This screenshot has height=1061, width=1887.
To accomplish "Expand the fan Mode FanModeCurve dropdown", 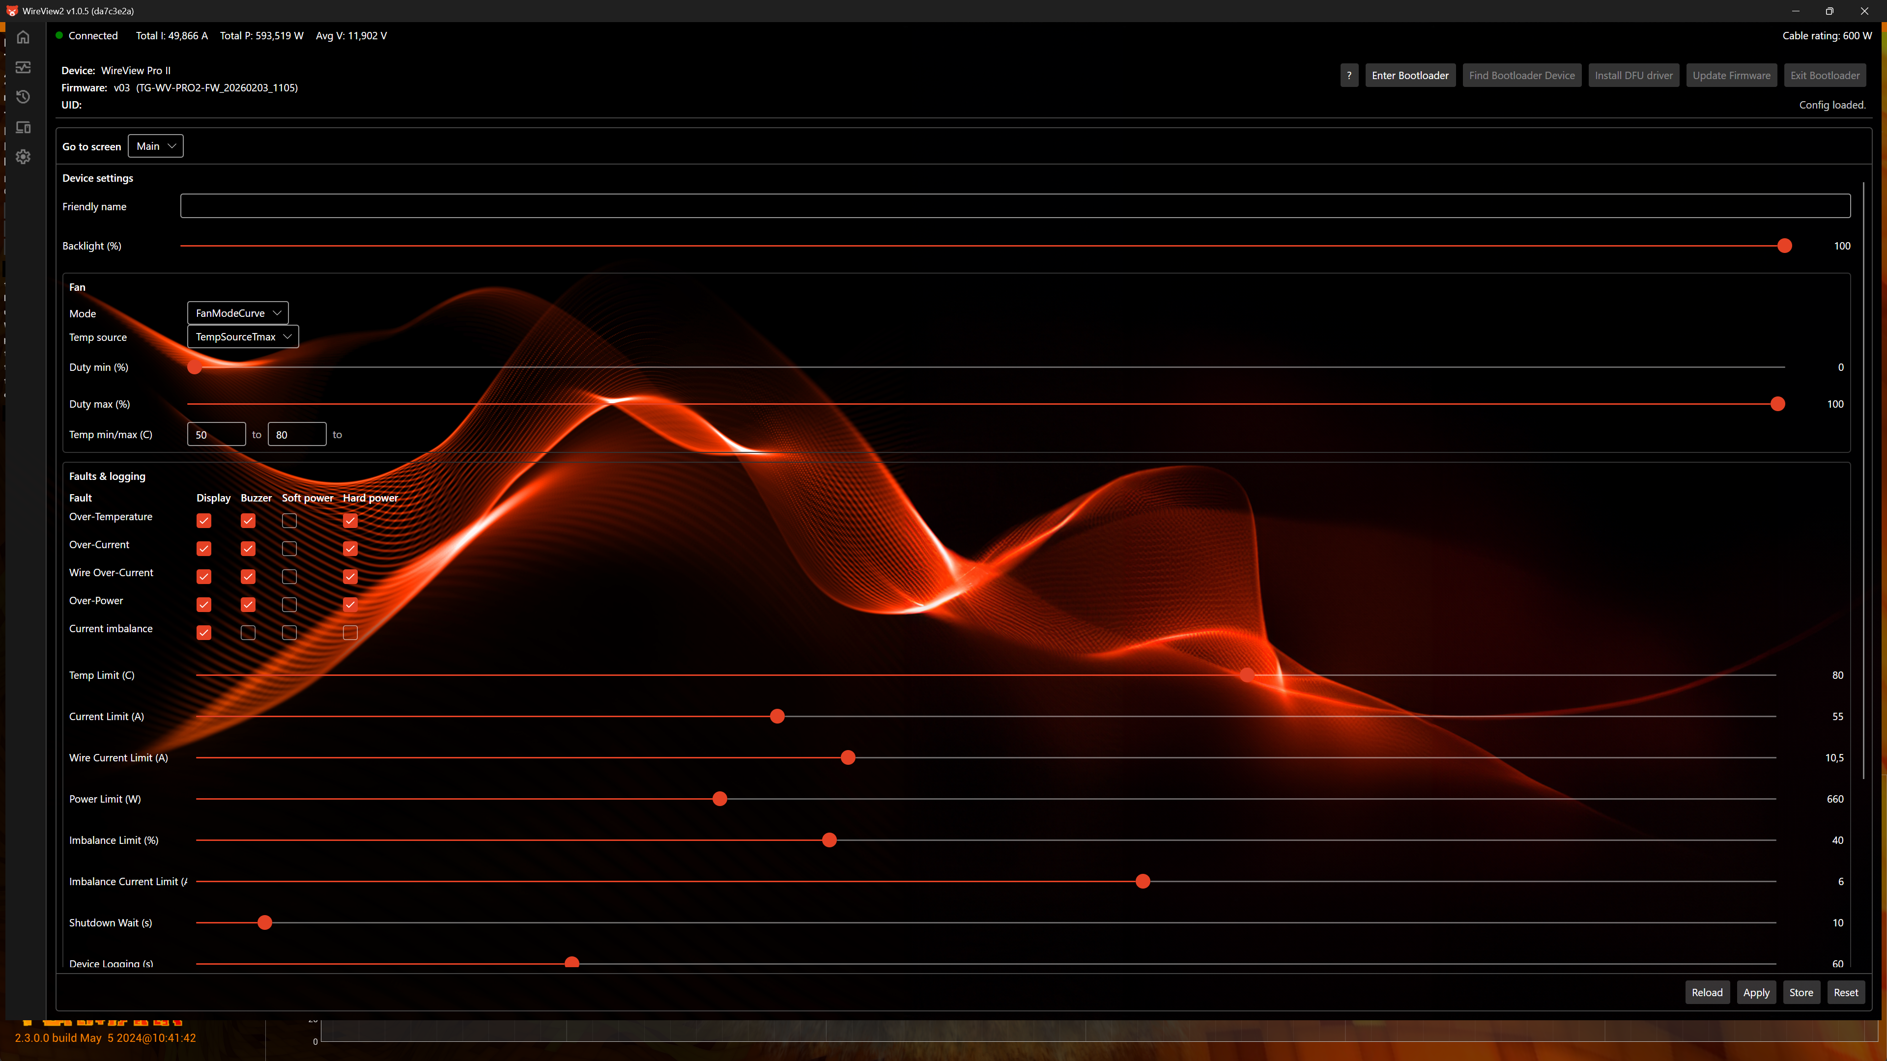I will [x=237, y=313].
